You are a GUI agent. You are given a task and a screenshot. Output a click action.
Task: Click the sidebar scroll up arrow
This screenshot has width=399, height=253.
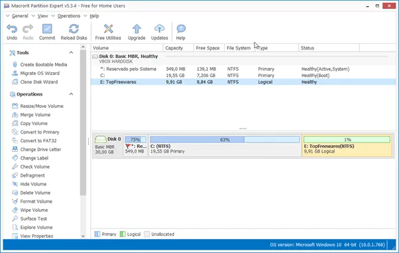[x=83, y=47]
